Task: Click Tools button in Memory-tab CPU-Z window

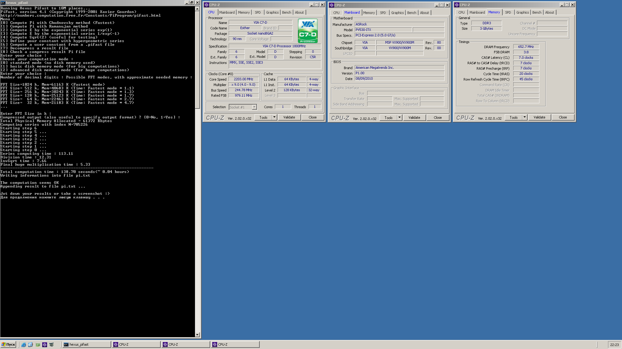Action: point(514,117)
